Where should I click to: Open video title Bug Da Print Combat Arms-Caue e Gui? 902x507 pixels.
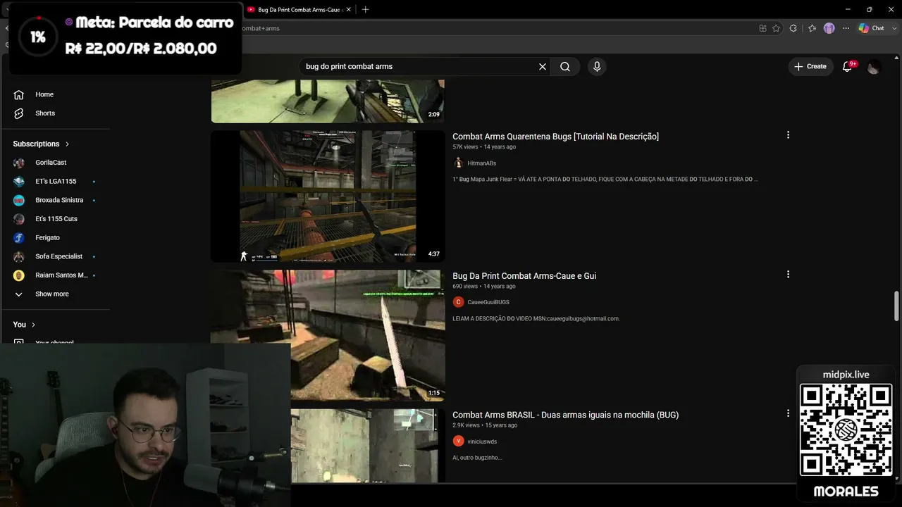[524, 276]
